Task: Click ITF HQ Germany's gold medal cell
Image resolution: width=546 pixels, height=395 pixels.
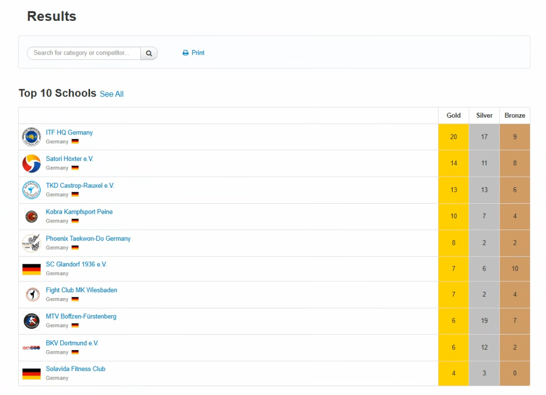Action: pos(453,137)
